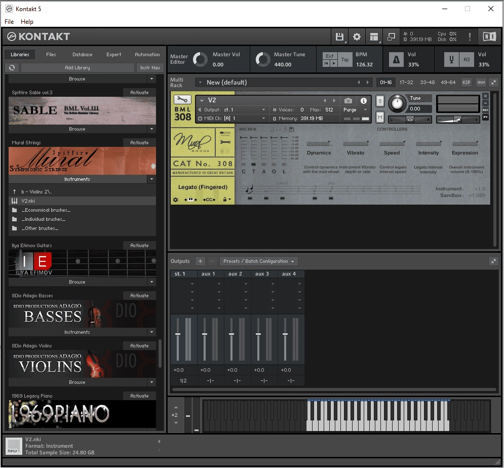Select V2.nki in the file list

(x=82, y=201)
